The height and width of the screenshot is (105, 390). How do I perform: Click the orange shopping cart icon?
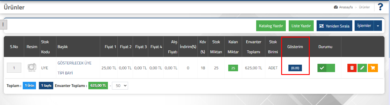click(x=373, y=68)
